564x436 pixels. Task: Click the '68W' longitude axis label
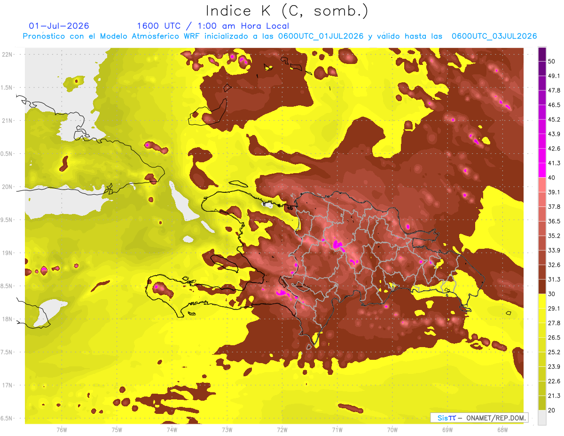point(502,429)
